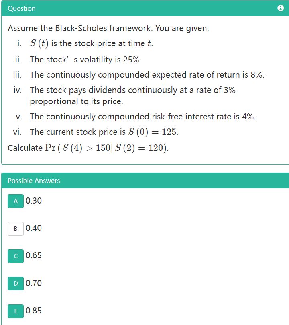The image size is (289, 325).
Task: Click the teal E answer badge
Action: tap(16, 311)
